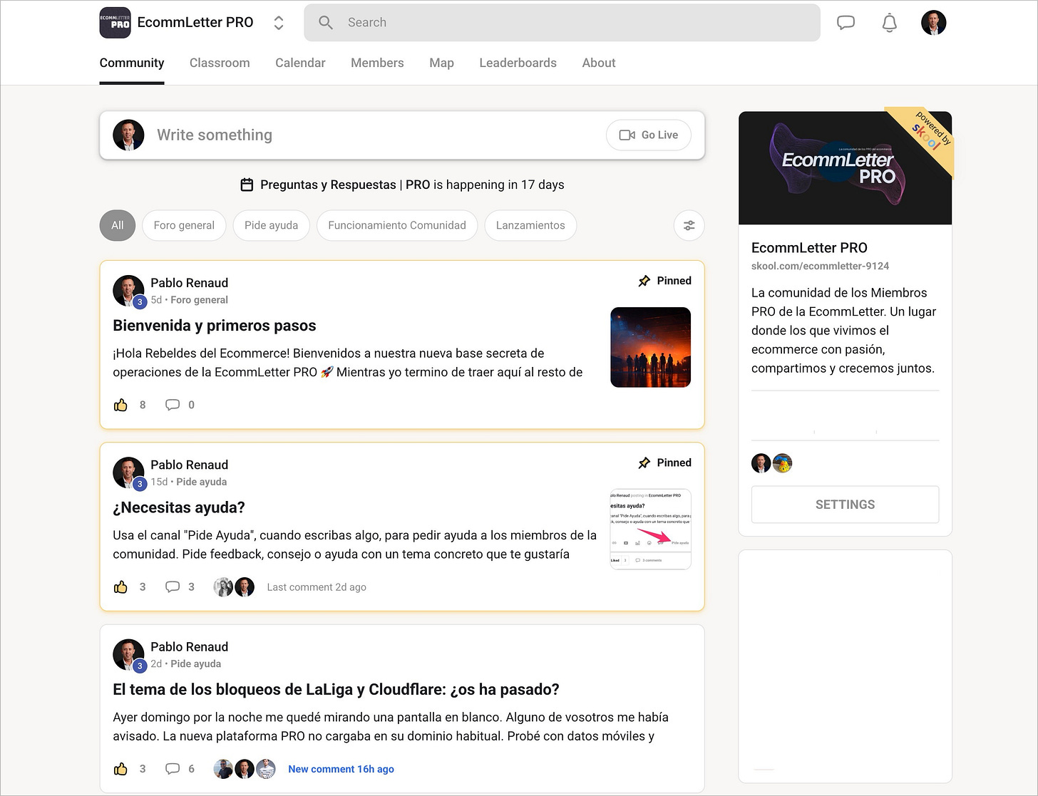Like the LaLiga y Cloudflare post
Screen dimensions: 1038x796
[120, 769]
